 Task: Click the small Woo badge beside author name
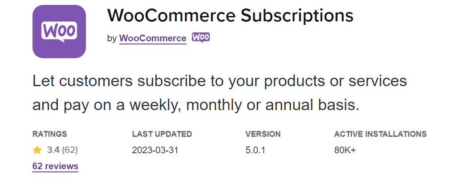point(201,37)
